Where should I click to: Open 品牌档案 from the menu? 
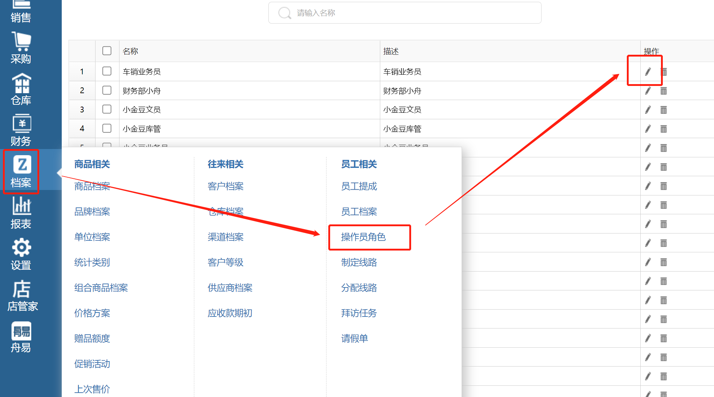[x=92, y=212]
